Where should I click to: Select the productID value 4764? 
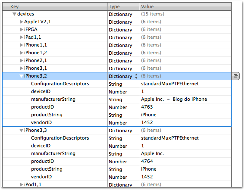pos(147,161)
